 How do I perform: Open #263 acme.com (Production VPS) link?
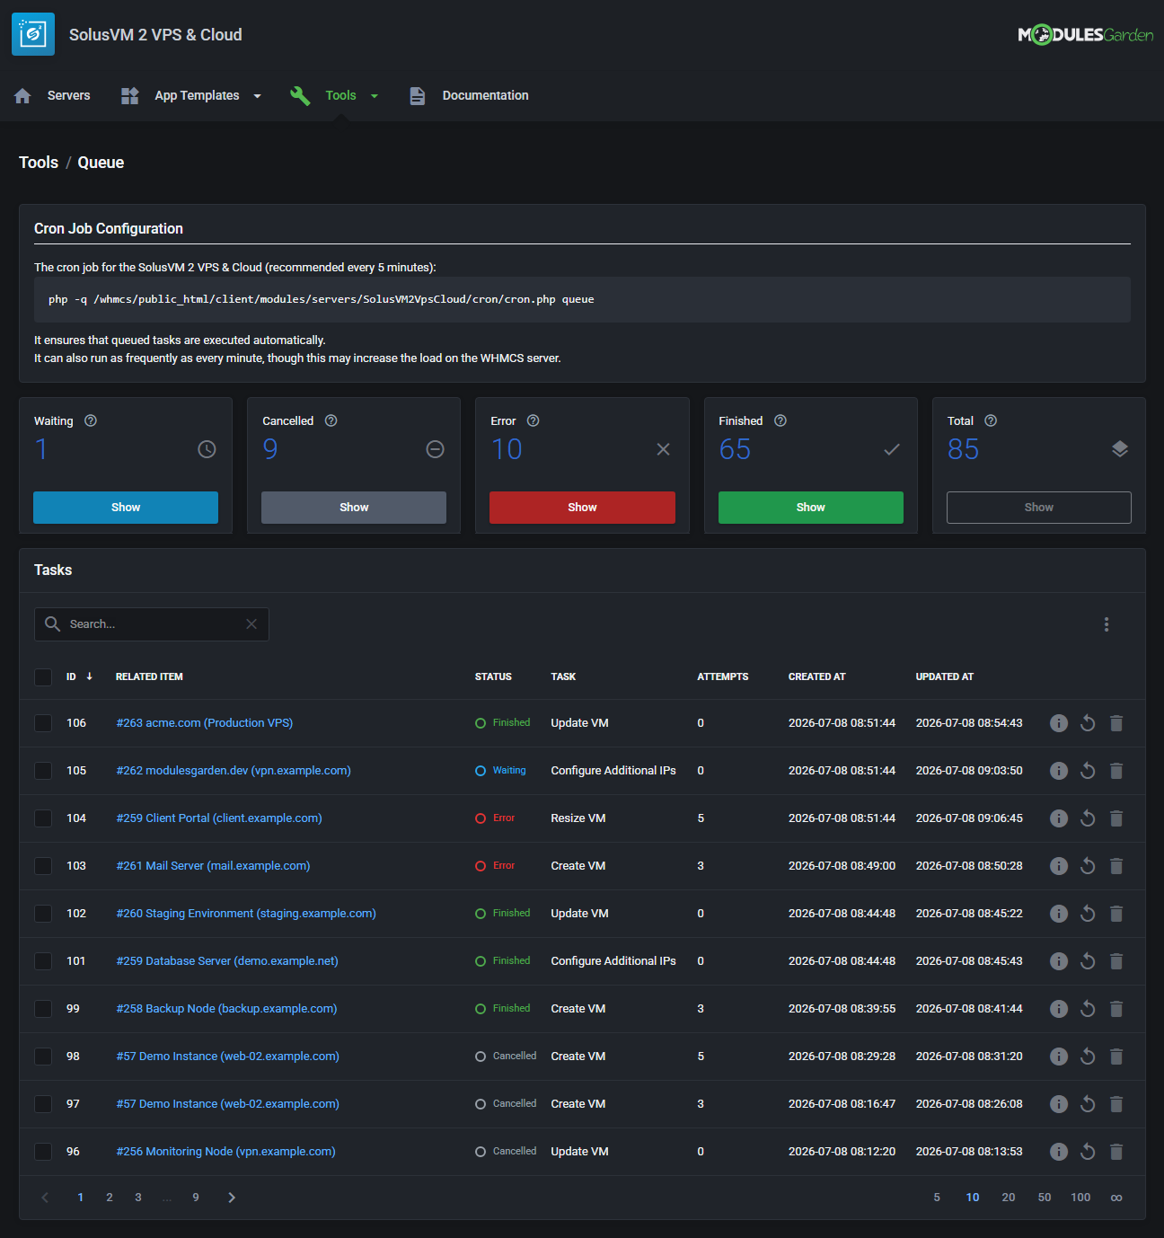coord(205,723)
